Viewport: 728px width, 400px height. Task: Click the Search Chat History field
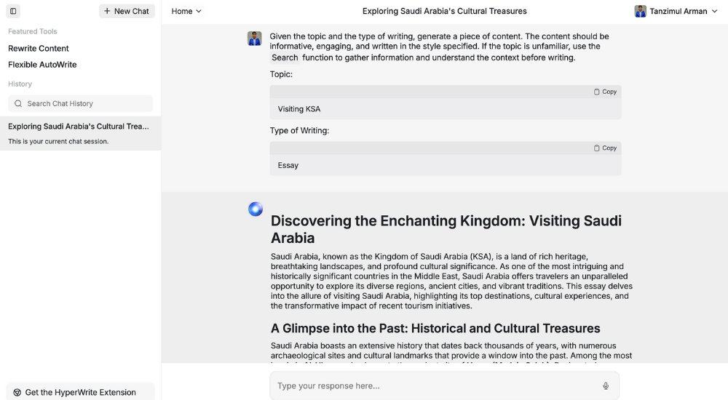86,103
